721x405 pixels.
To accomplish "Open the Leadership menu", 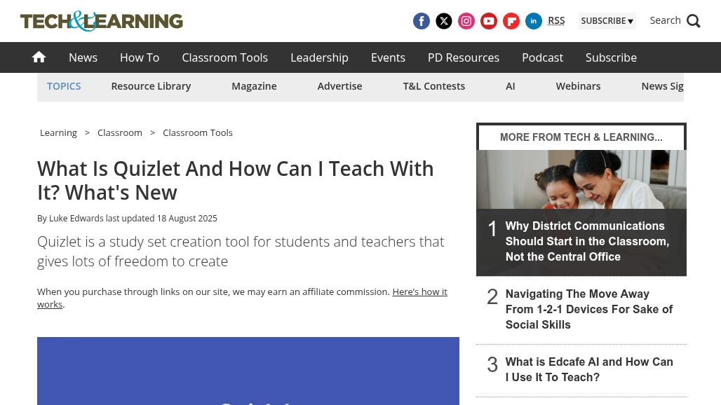I will [320, 57].
